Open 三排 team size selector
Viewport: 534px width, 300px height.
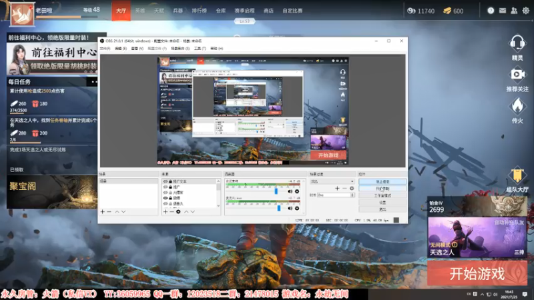tap(519, 252)
